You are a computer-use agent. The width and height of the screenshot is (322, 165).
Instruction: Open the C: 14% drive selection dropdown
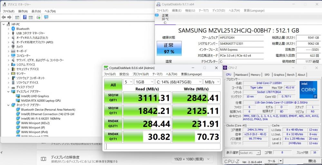click(x=179, y=82)
